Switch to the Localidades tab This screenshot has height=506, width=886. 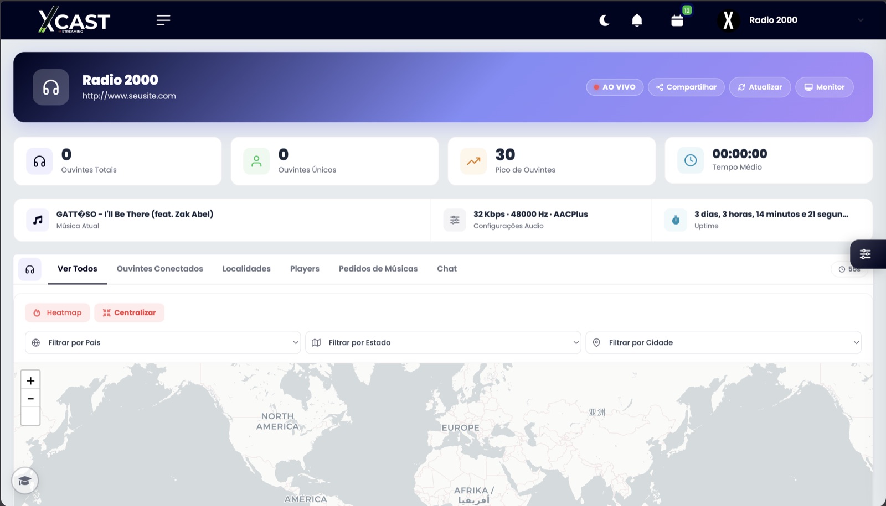[246, 269]
